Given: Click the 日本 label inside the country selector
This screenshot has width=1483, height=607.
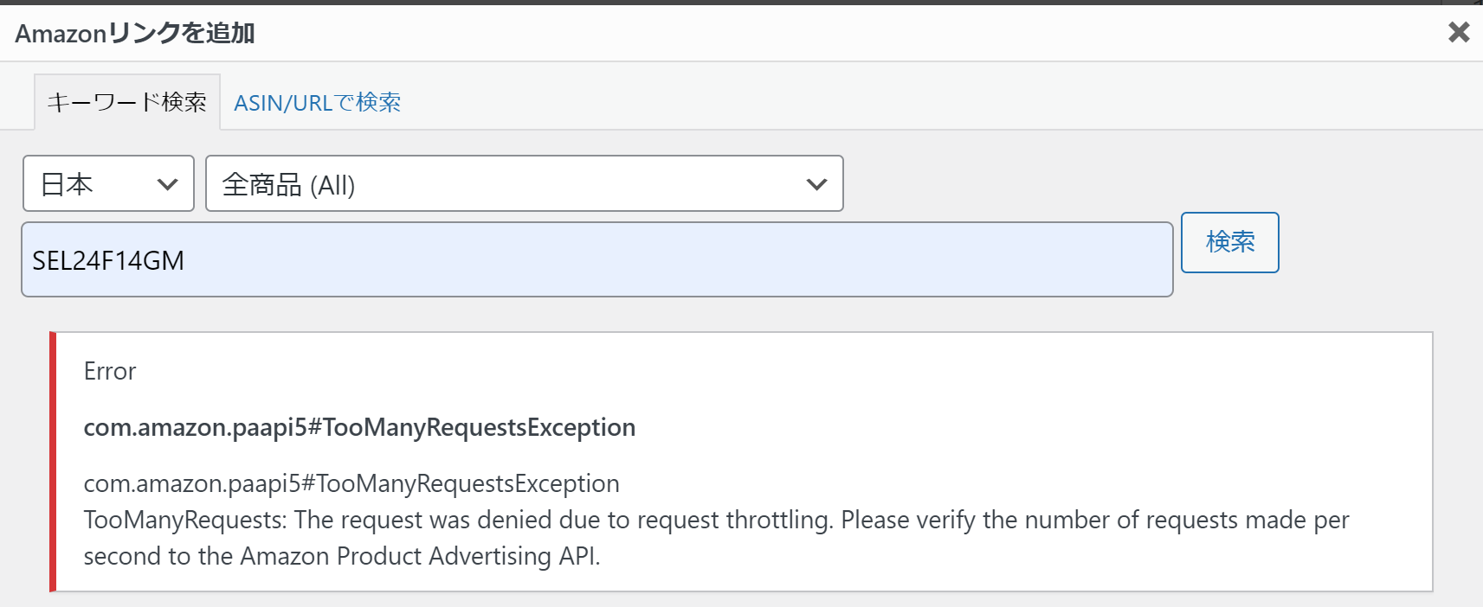Looking at the screenshot, I should (67, 184).
